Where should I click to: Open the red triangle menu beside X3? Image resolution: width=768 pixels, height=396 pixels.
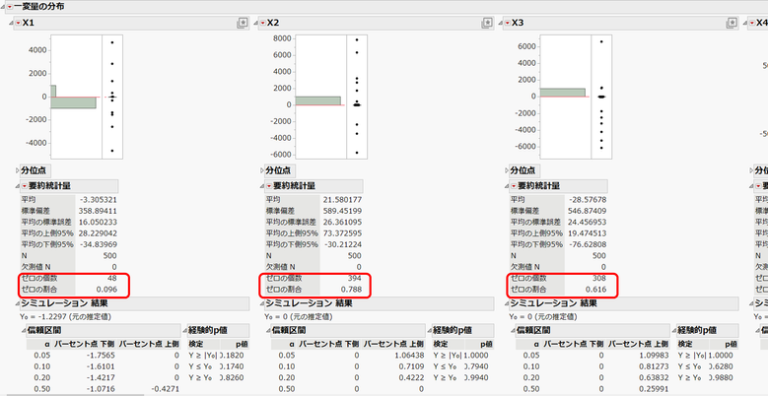point(507,23)
